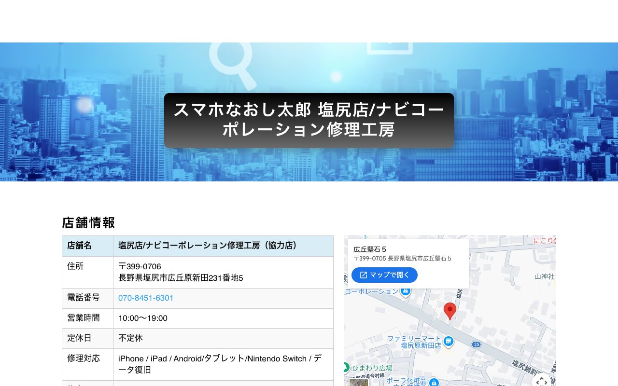
Task: Click the 山神社 label on the map
Action: coord(545,277)
